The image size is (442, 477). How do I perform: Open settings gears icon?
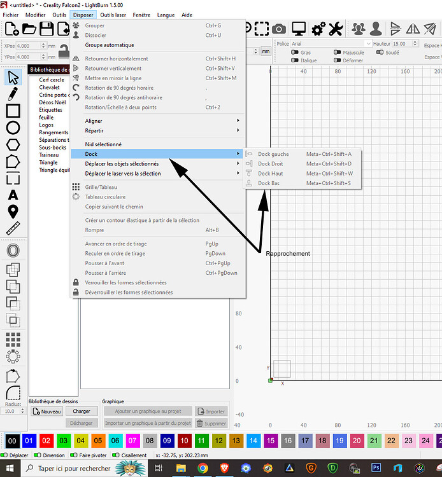click(x=318, y=29)
